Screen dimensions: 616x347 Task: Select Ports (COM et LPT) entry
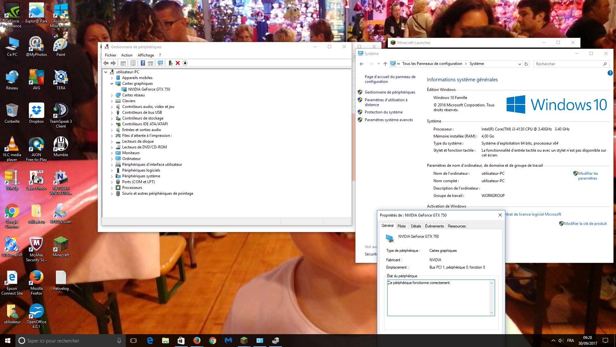(x=138, y=182)
